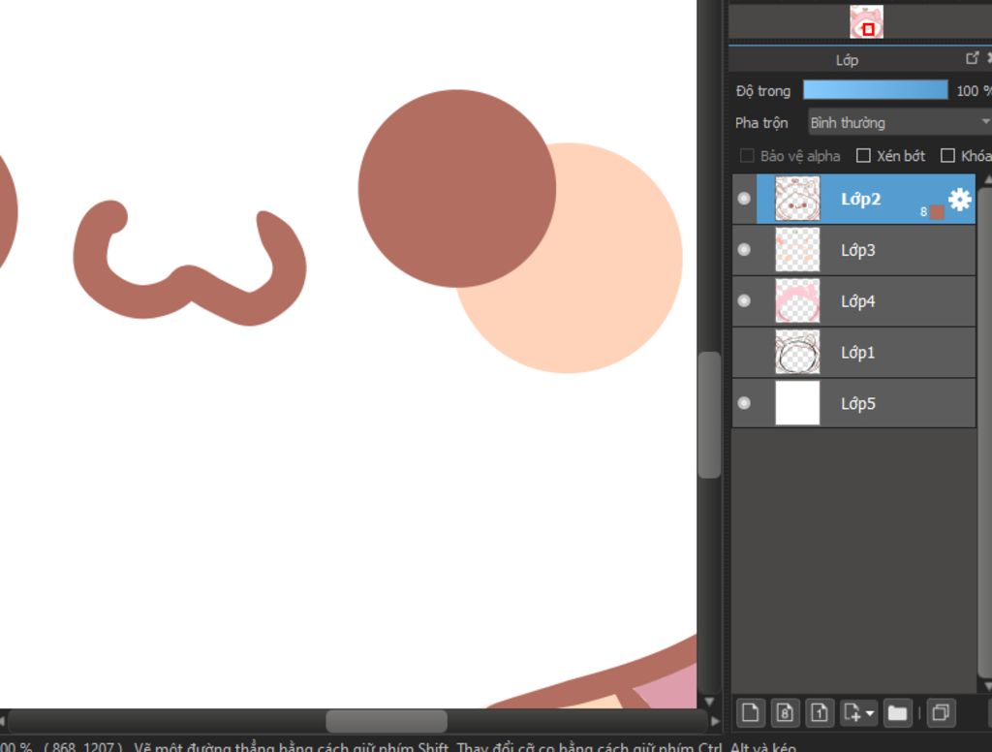Click the navigator preview thumbnail
992x752 pixels.
pos(866,22)
